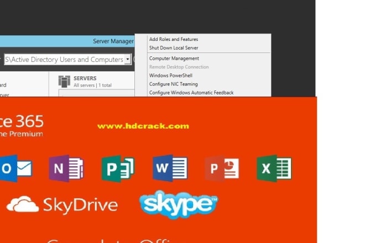Viewport: 365px width, 243px height.
Task: Select Shut Down Local Server
Action: tap(174, 48)
